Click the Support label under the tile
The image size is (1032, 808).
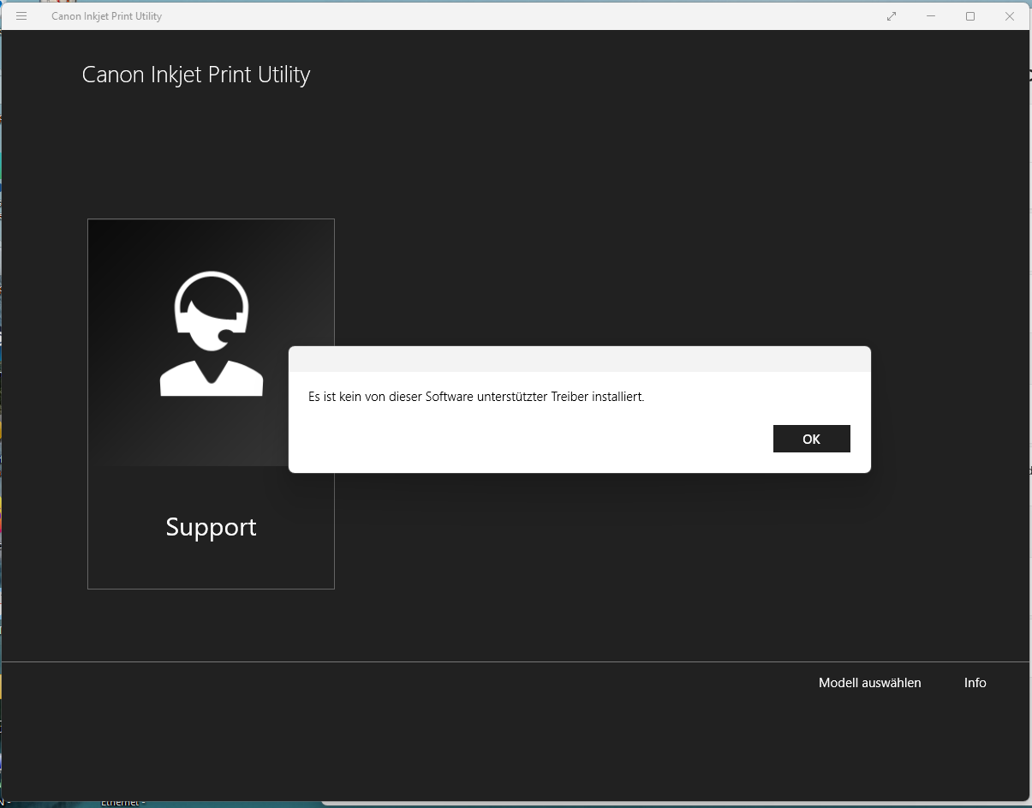click(x=211, y=527)
